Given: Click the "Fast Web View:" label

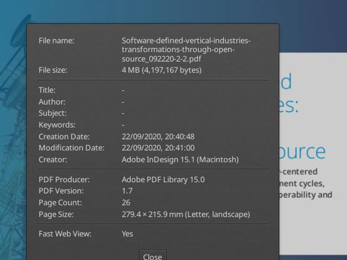Looking at the screenshot, I should tap(65, 234).
